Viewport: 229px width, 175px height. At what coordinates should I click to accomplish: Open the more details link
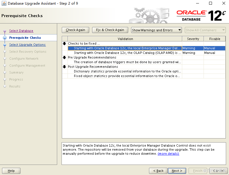coord(168,154)
